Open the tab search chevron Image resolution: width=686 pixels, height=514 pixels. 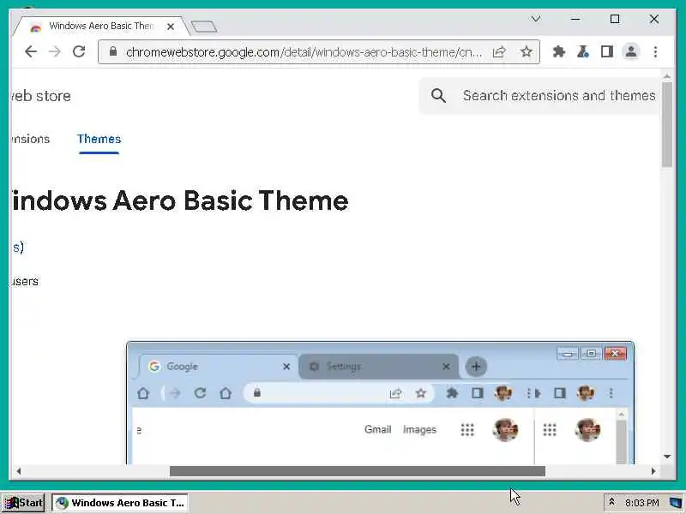point(535,19)
